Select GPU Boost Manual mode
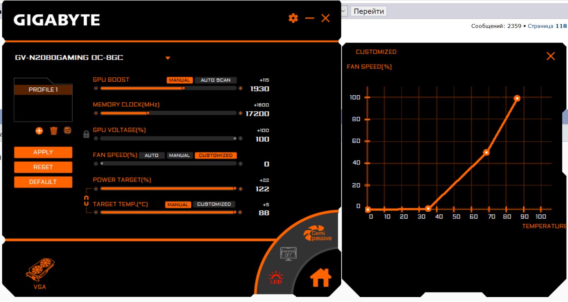The image size is (568, 302). tap(180, 80)
